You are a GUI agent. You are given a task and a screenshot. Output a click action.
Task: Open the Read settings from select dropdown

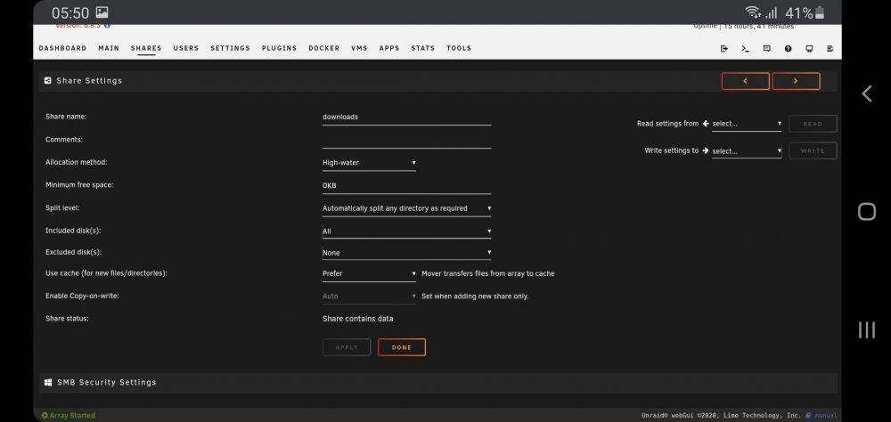pyautogui.click(x=747, y=124)
